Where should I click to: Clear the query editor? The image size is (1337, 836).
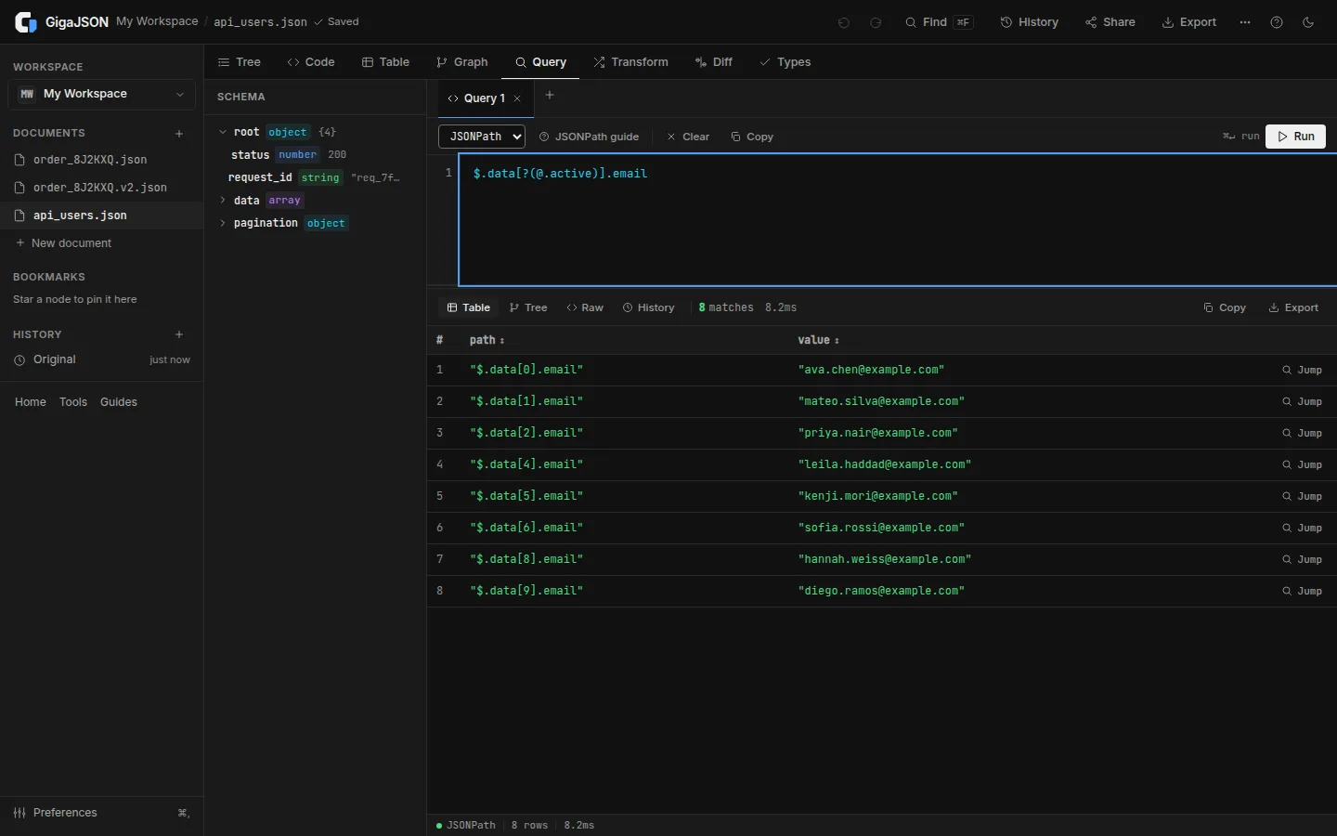(x=688, y=137)
